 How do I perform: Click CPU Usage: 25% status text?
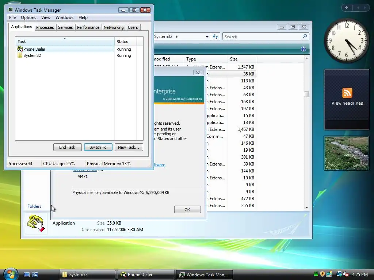coord(59,164)
